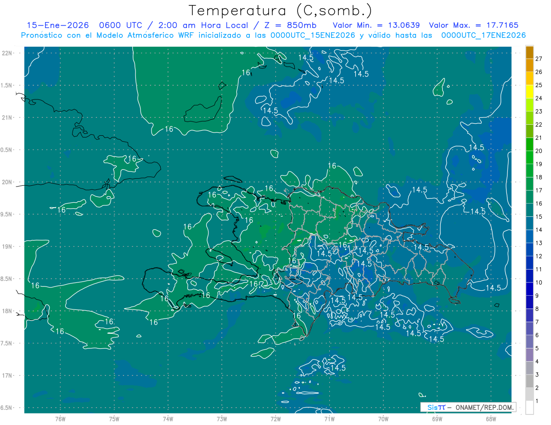Click the 17N latitude label
This screenshot has height=425, width=551.
[x=7, y=375]
